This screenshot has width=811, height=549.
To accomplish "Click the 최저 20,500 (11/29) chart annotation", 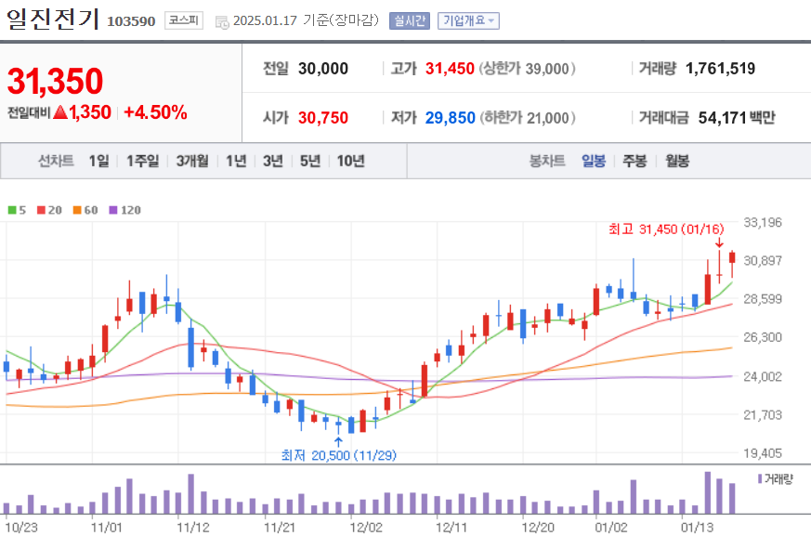I will (x=339, y=455).
